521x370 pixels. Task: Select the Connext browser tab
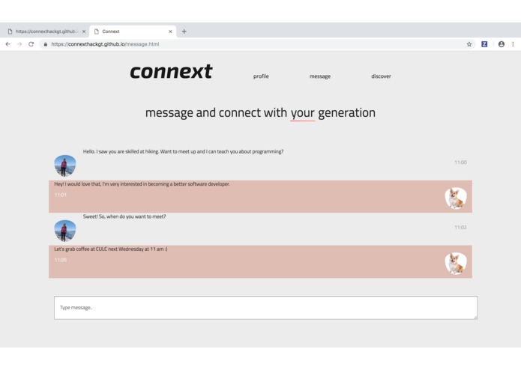(x=133, y=31)
